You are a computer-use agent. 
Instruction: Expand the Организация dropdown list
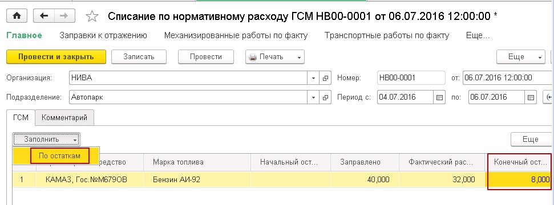tap(313, 78)
